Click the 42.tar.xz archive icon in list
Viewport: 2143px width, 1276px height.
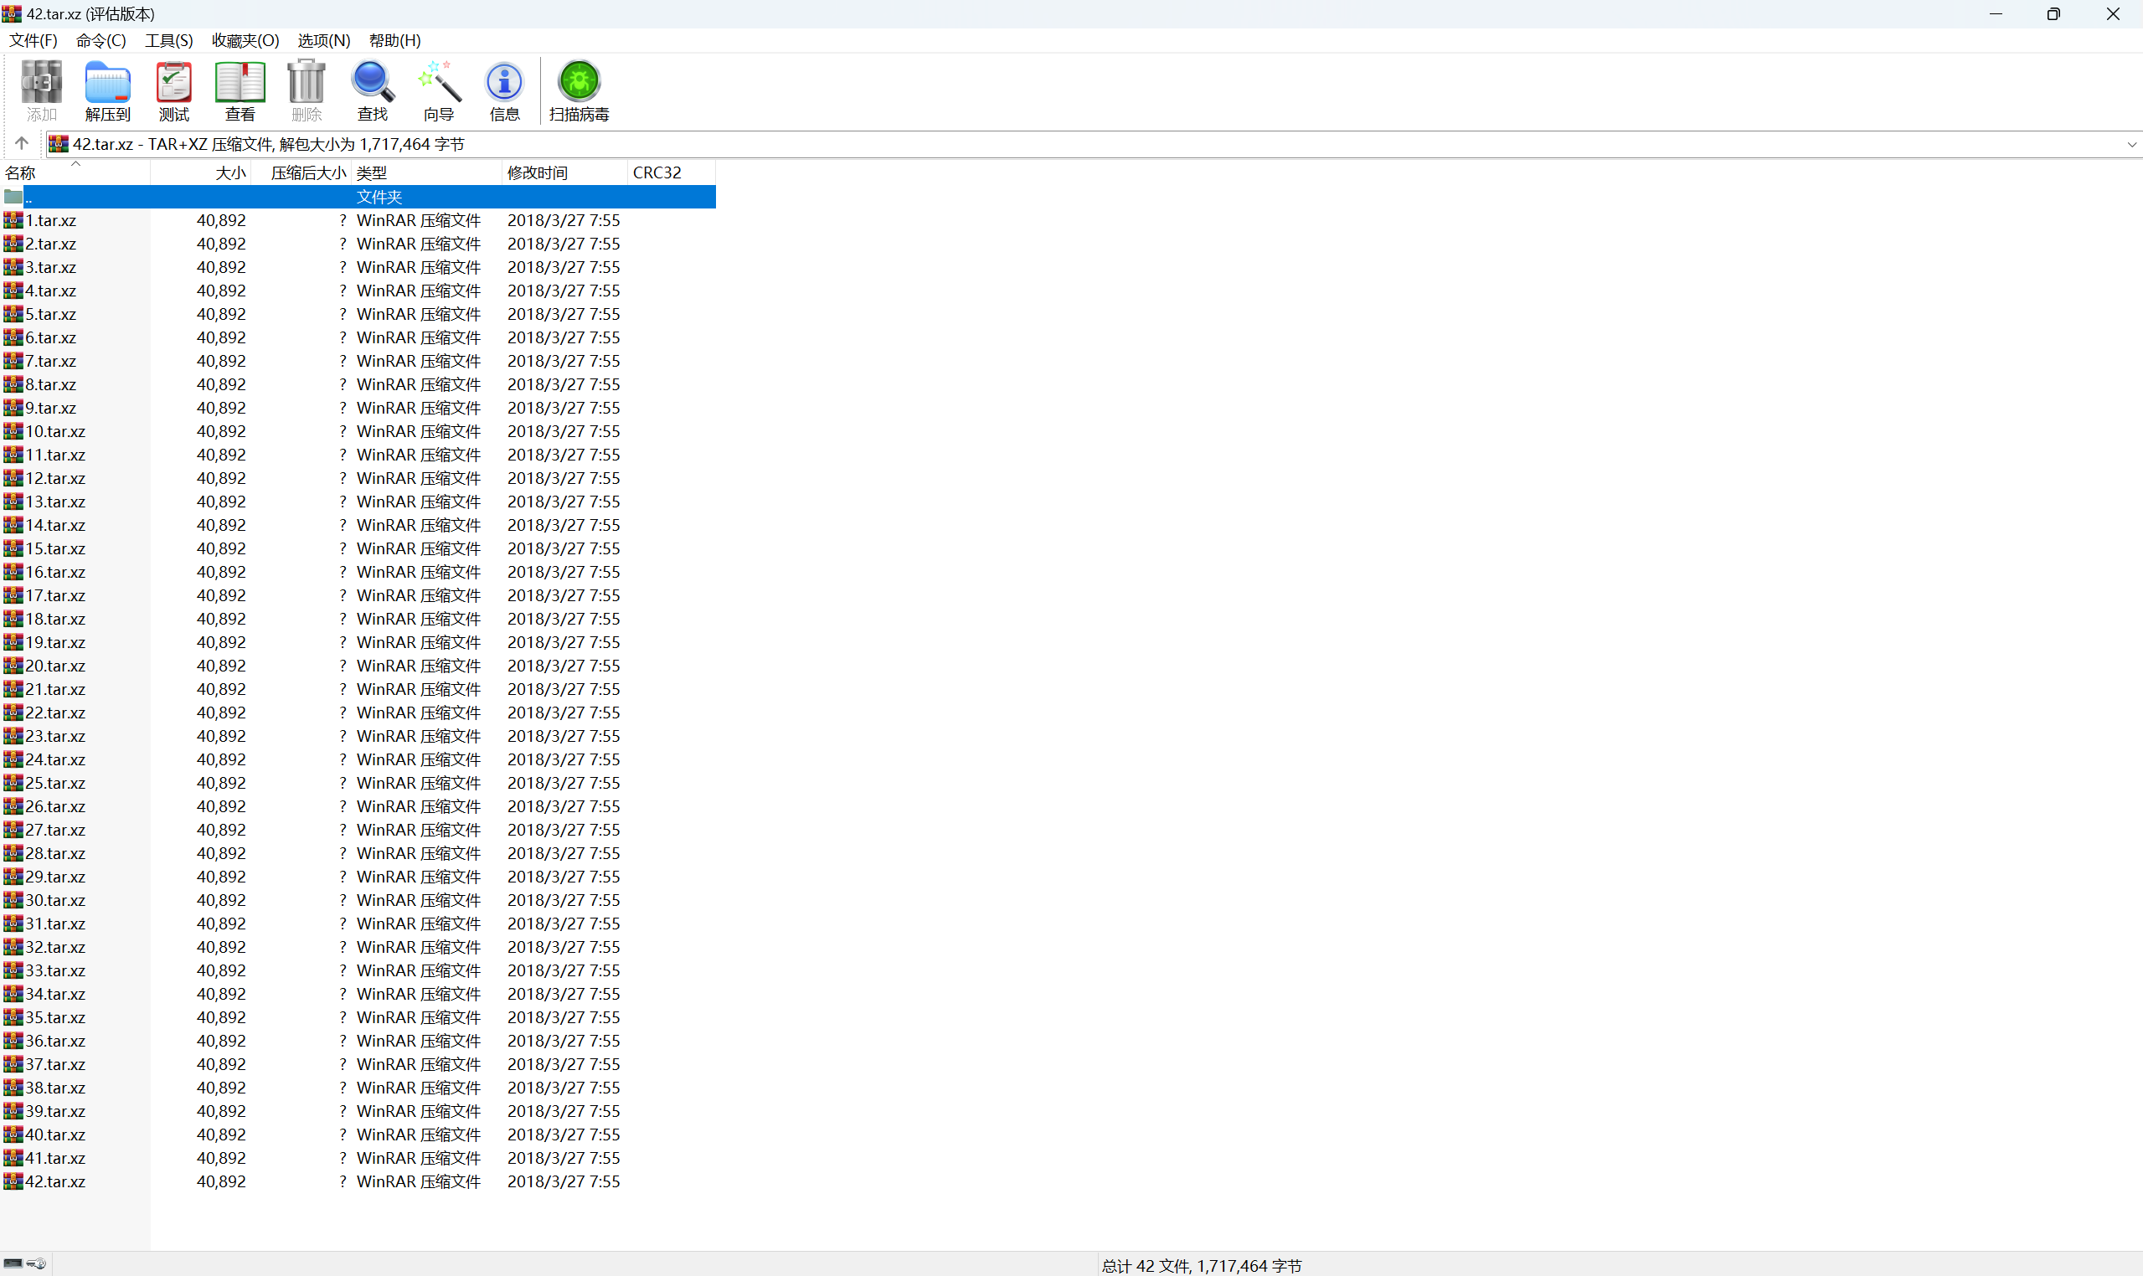[x=13, y=1181]
